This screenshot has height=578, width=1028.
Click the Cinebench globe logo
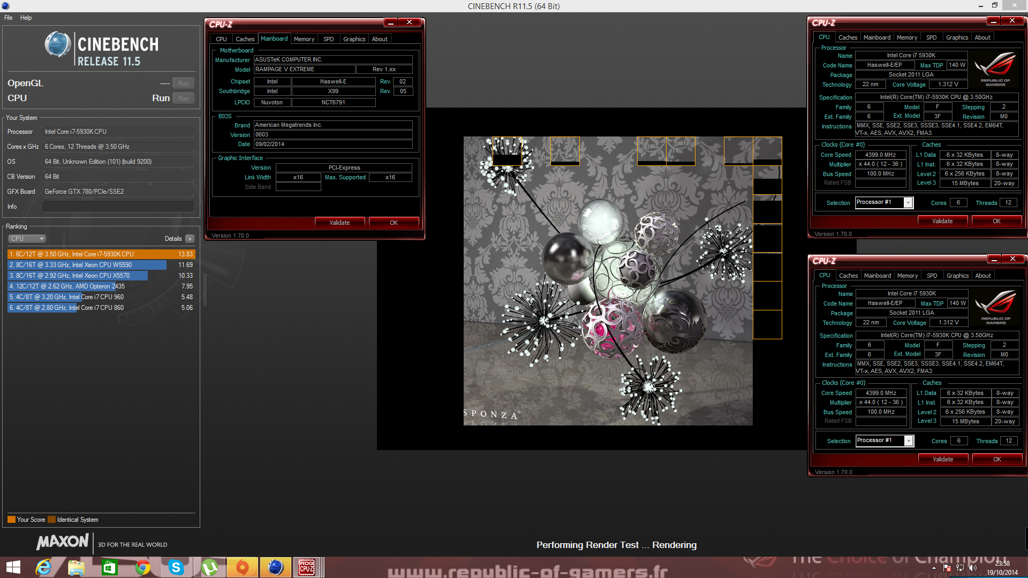click(58, 44)
